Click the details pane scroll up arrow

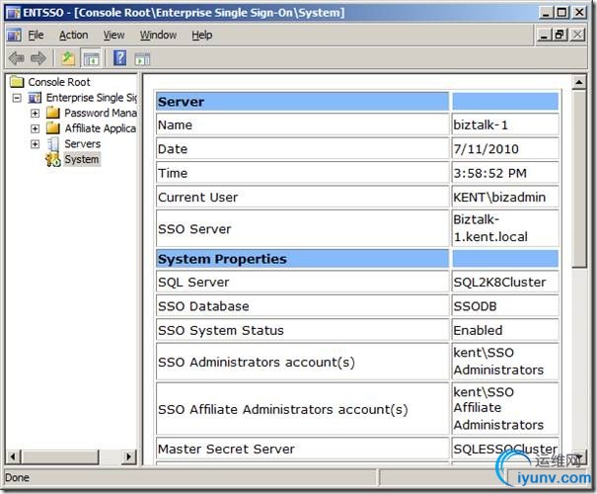(579, 82)
